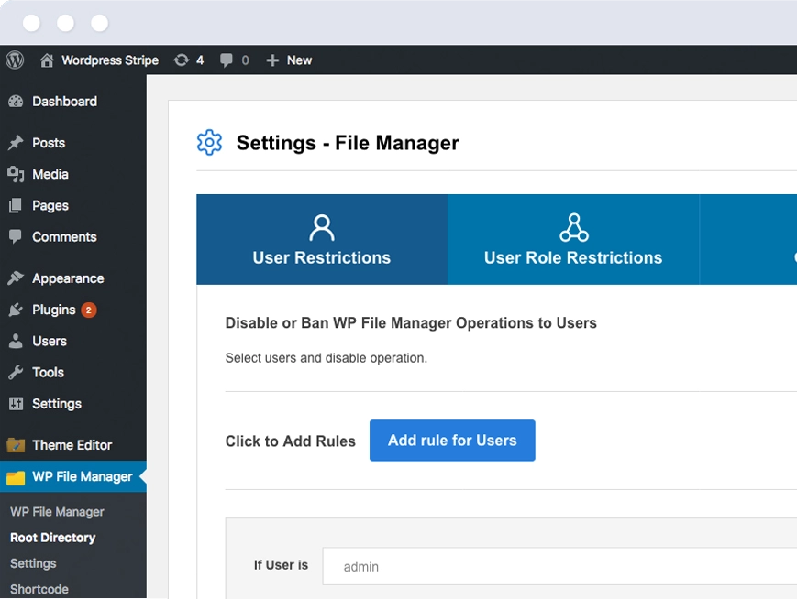Open Root Directory in the sidebar
Image resolution: width=797 pixels, height=599 pixels.
pyautogui.click(x=51, y=538)
